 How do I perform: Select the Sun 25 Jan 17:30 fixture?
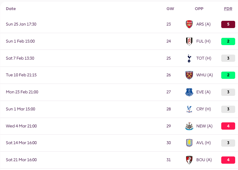(21, 24)
